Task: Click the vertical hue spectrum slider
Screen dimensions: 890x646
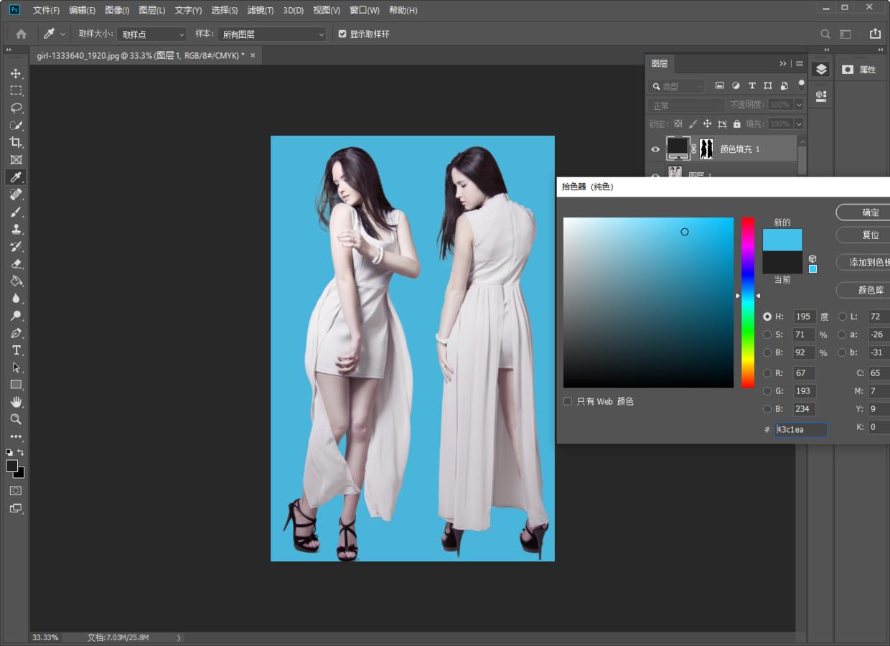Action: coord(748,301)
